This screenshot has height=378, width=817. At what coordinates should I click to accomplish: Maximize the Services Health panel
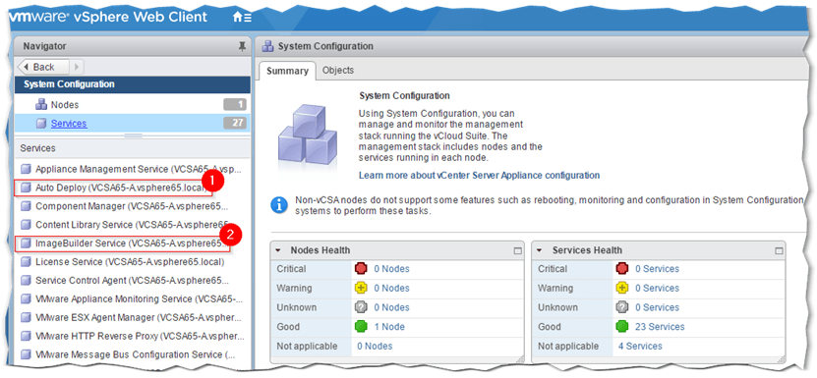[x=779, y=251]
